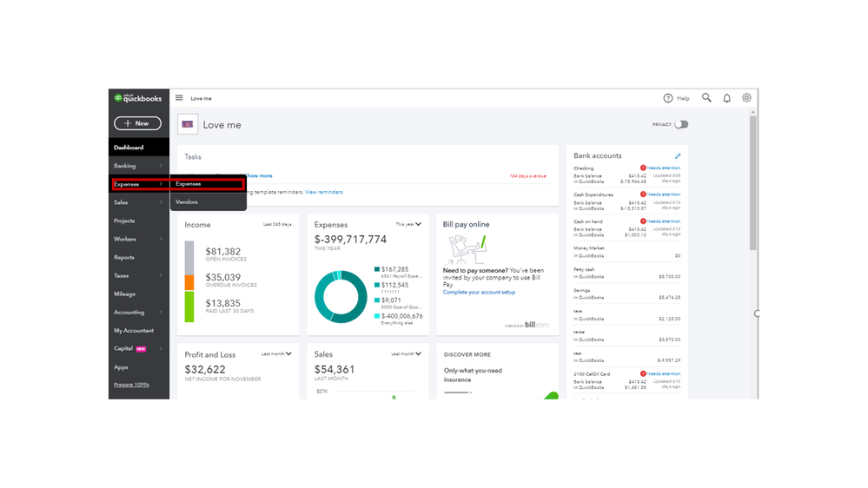Click the orange overdue invoices bar segment
This screenshot has width=868, height=488.
tap(189, 283)
